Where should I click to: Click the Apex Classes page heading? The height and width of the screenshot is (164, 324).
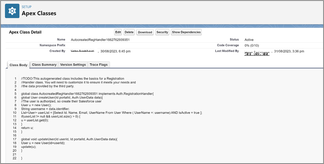[39, 13]
